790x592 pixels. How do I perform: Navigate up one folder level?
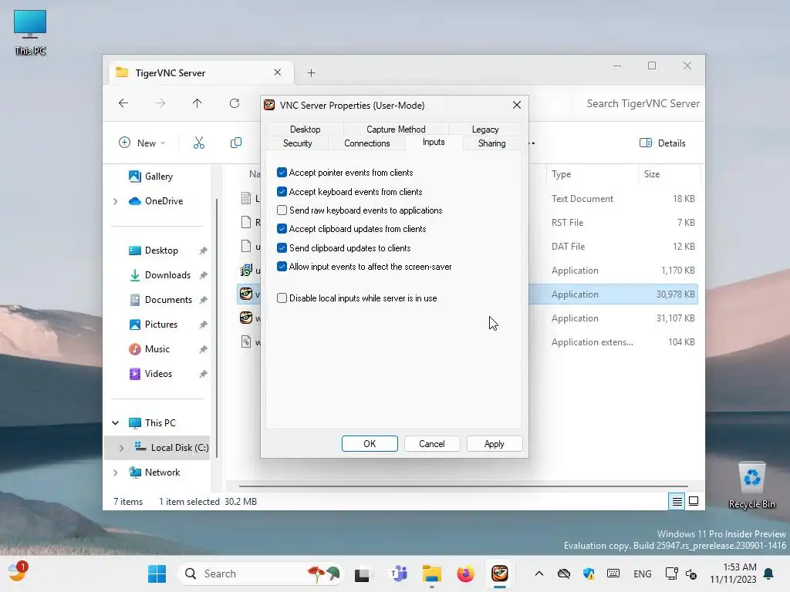197,103
